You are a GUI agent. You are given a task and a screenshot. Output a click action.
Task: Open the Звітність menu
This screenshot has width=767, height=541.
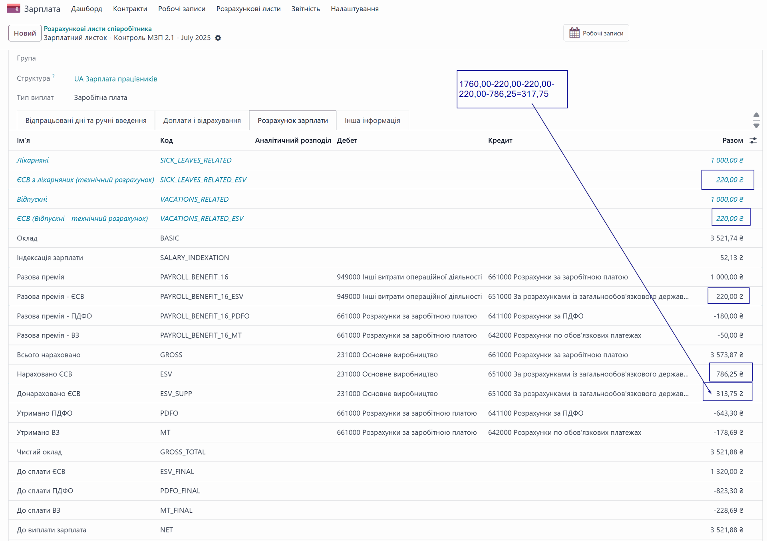(305, 9)
